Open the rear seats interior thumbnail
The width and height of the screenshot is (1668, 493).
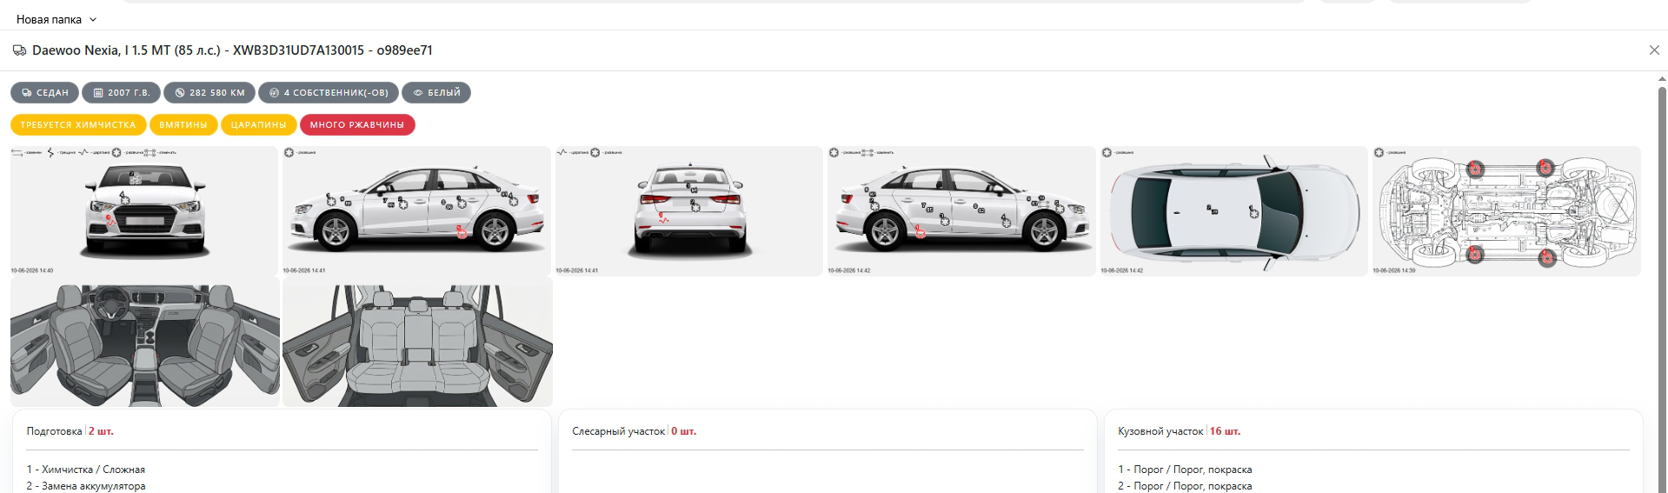(416, 343)
